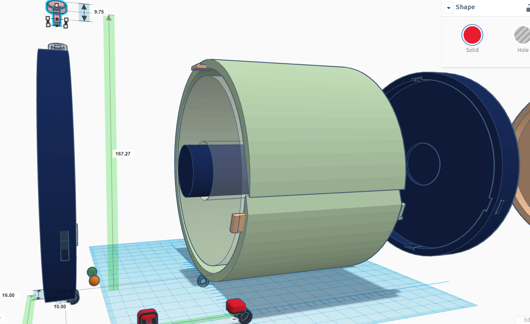Click the elevation arrow above the green ruler
Screen dimensions: 530x324
(109, 17)
